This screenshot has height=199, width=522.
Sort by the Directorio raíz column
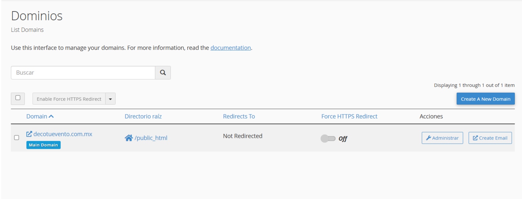(x=143, y=117)
